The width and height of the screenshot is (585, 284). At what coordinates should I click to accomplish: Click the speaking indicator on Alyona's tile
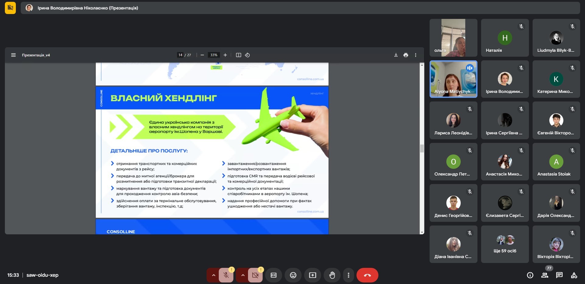tap(470, 68)
